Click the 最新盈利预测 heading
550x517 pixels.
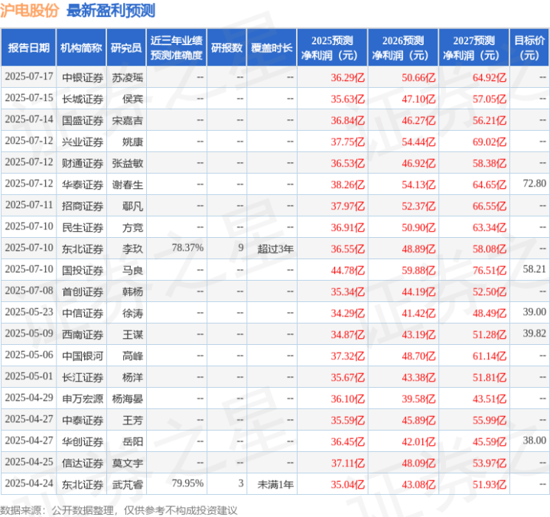click(111, 11)
